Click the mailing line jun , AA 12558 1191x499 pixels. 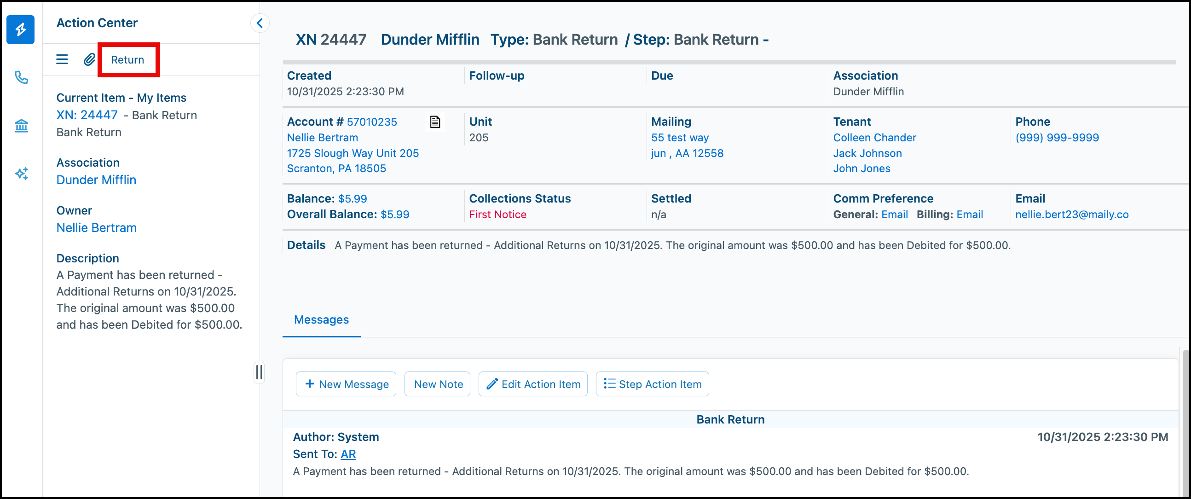point(687,153)
